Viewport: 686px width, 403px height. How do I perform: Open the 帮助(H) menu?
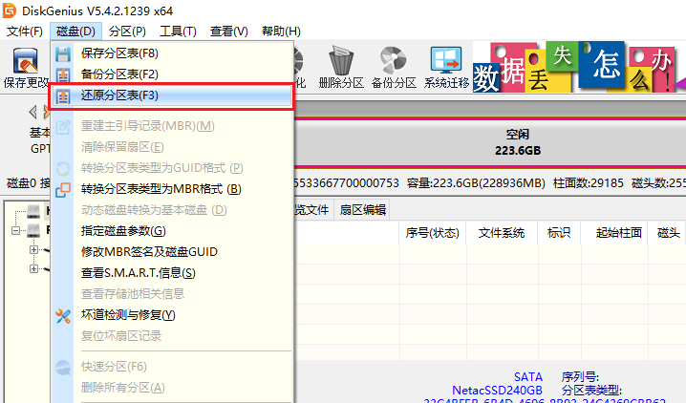point(281,32)
